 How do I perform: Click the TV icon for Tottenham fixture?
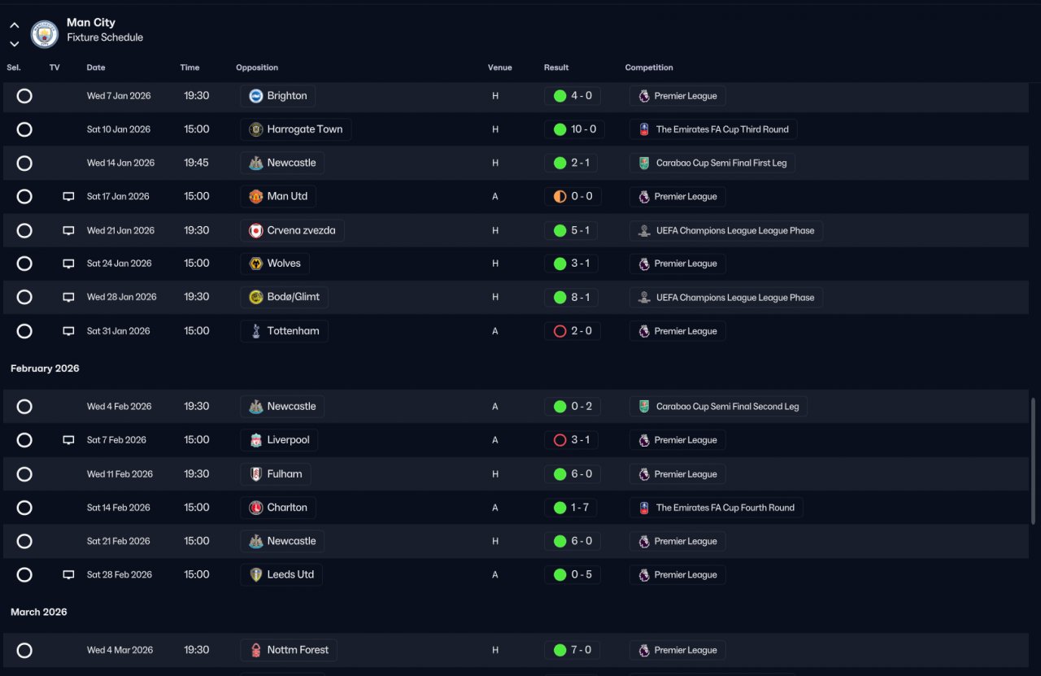[68, 331]
